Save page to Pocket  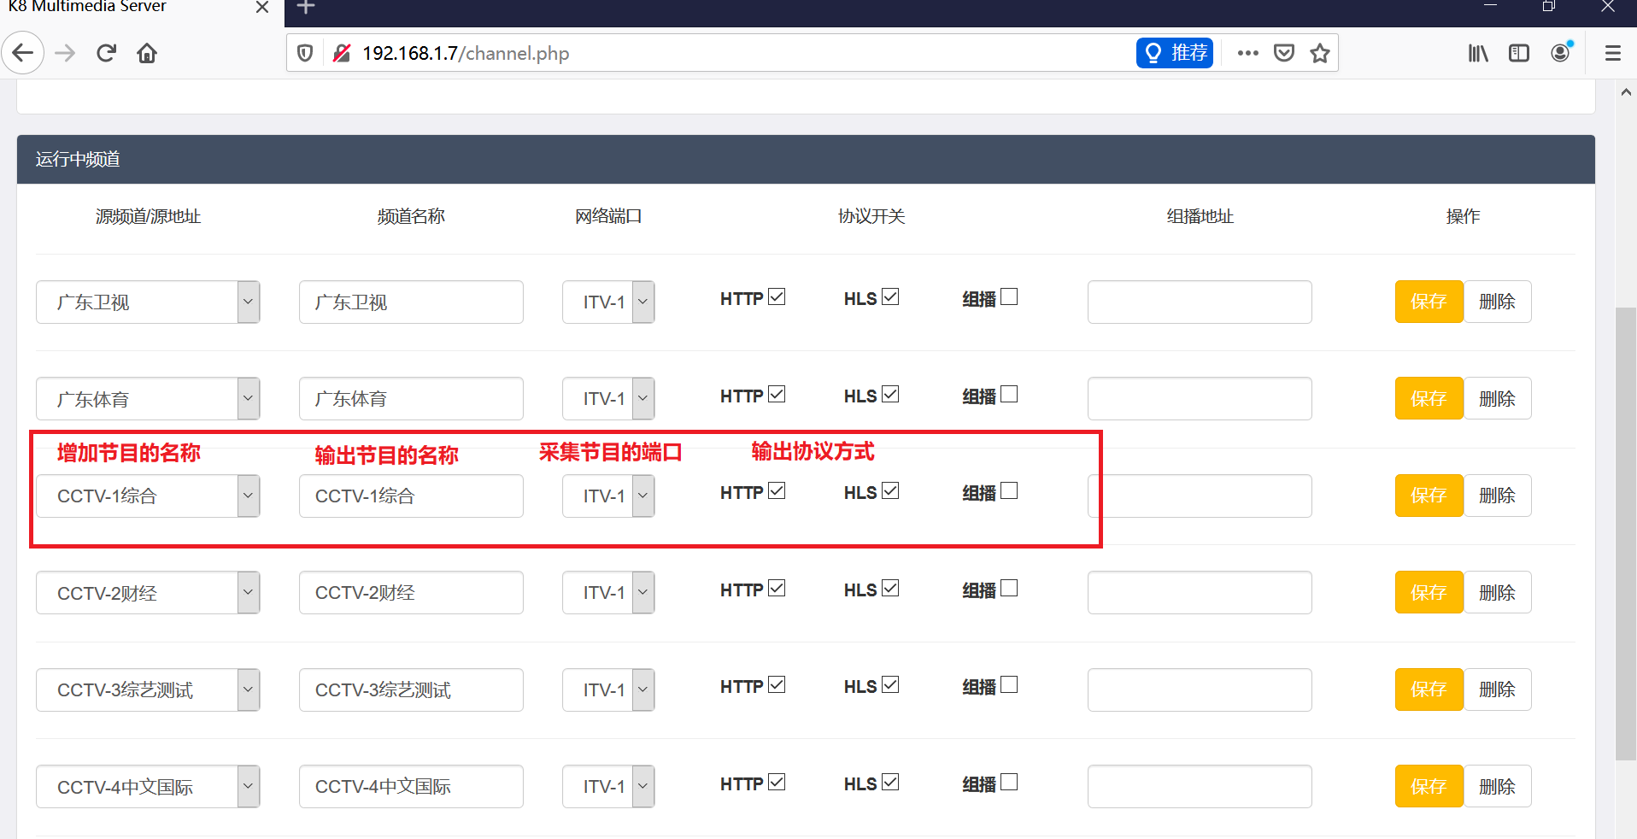point(1284,53)
